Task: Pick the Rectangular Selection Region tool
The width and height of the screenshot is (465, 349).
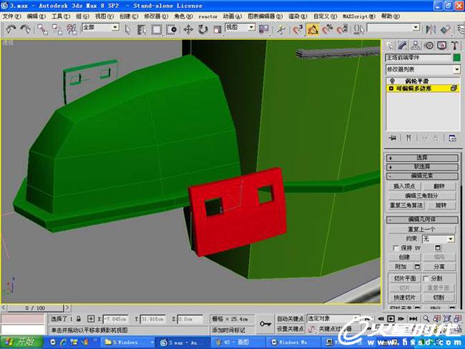Action: [x=157, y=29]
